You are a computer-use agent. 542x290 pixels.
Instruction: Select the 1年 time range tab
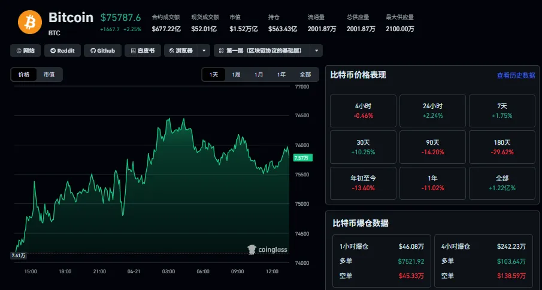click(281, 75)
